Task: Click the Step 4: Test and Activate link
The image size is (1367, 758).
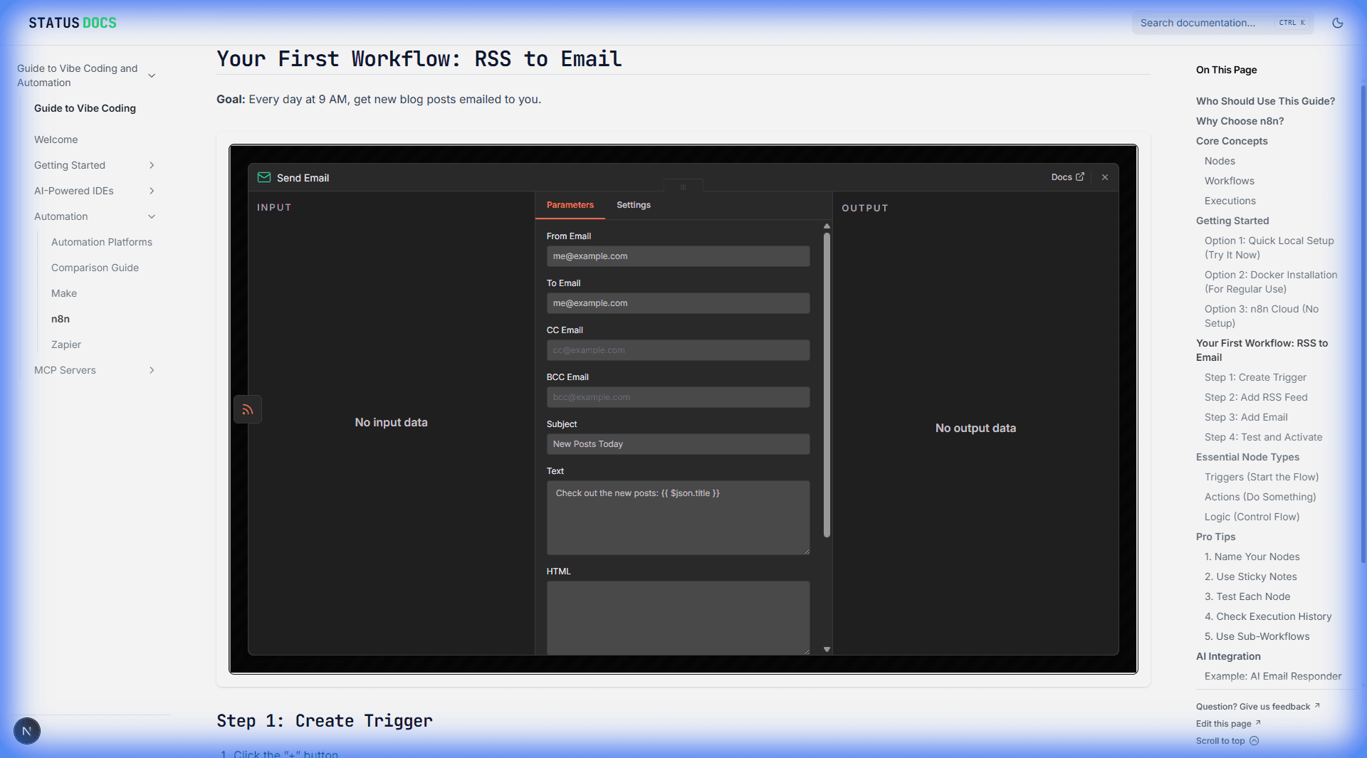Action: (1264, 437)
